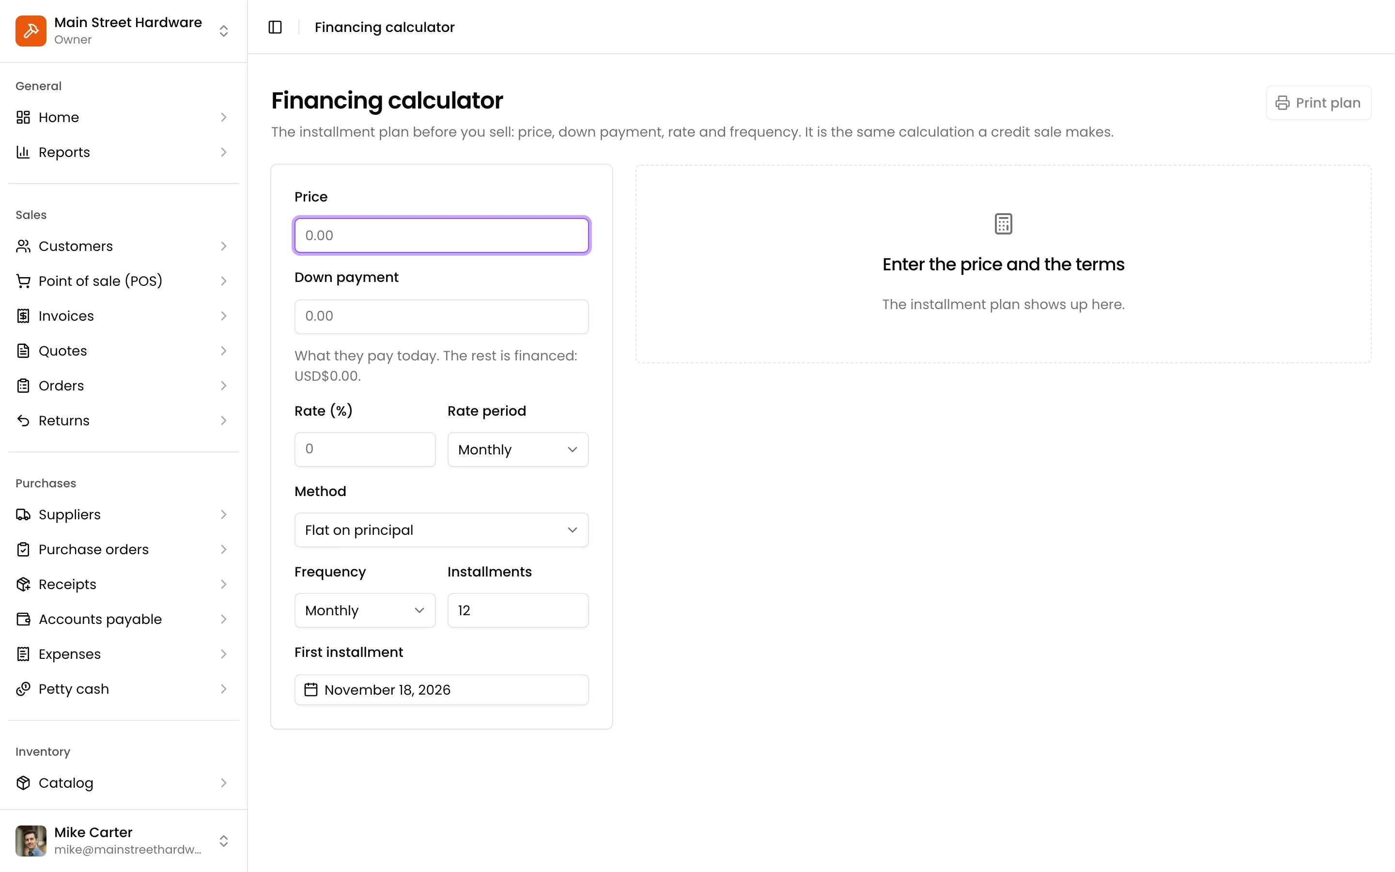Focus the Down payment input field

click(442, 316)
